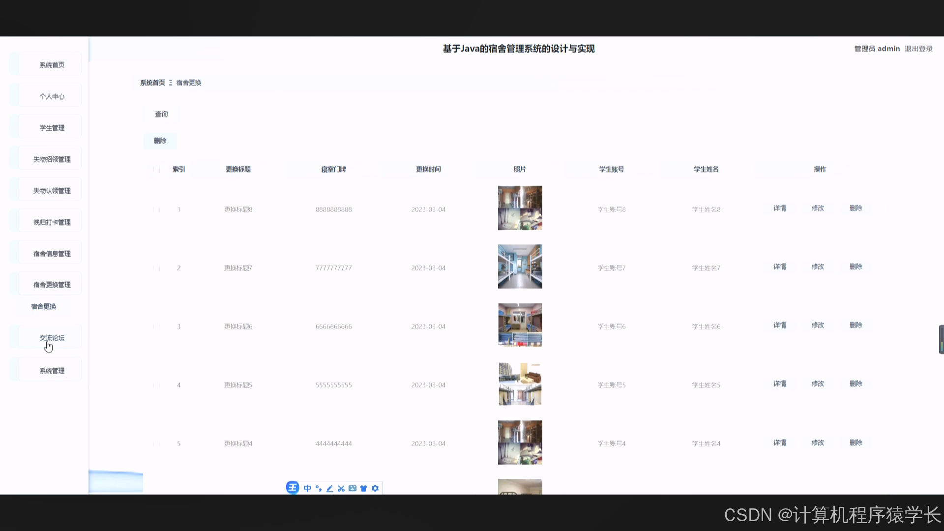The image size is (944, 531).
Task: Open the input method settings gear
Action: coord(375,488)
